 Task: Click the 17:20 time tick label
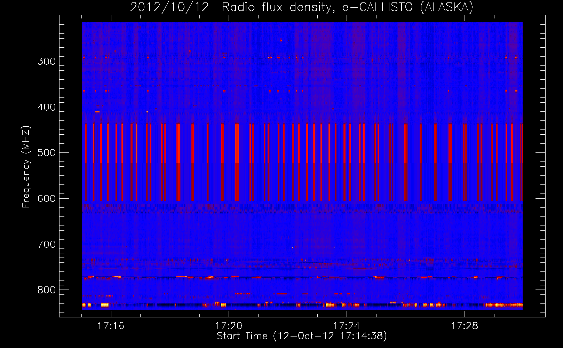229,326
